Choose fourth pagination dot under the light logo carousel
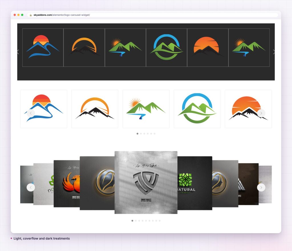The width and height of the screenshot is (292, 251). [x=148, y=134]
